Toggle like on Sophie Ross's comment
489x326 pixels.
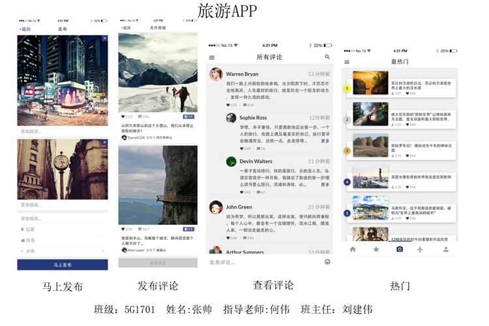241,149
